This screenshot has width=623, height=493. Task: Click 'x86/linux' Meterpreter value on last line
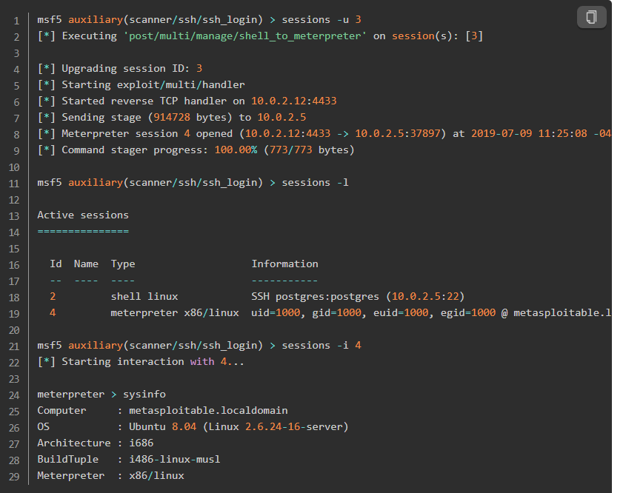pos(156,475)
